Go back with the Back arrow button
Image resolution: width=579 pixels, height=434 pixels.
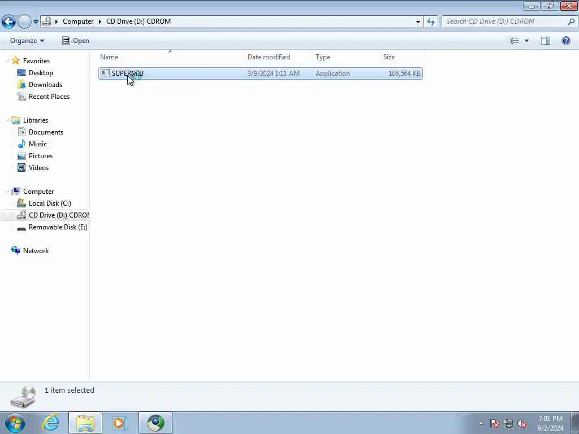pos(9,21)
